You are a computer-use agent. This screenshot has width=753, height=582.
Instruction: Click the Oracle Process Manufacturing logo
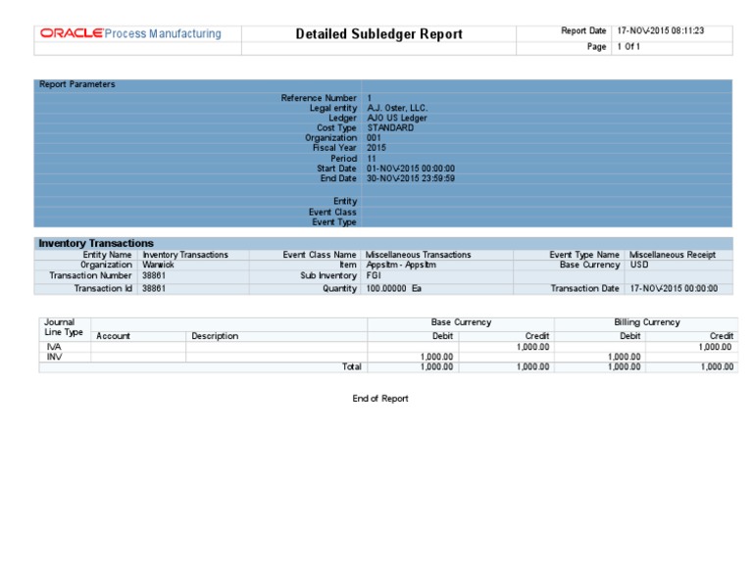130,33
